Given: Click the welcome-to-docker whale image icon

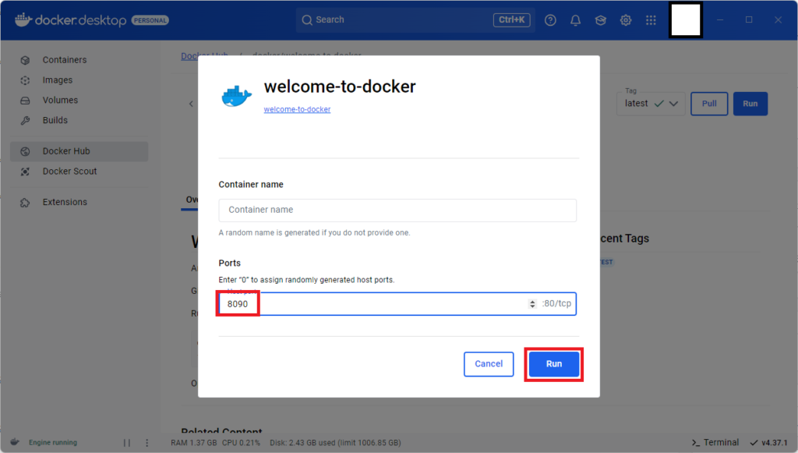Looking at the screenshot, I should click(236, 96).
